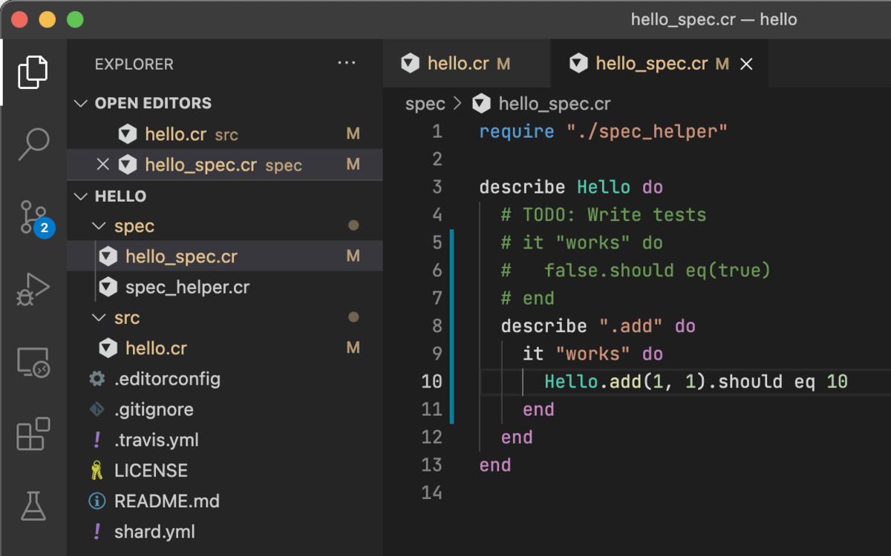Click the breadcrumb Crystal file icon
This screenshot has width=891, height=556.
(x=482, y=104)
